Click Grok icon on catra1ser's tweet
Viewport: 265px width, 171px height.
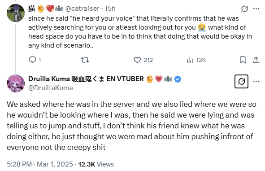(x=244, y=9)
